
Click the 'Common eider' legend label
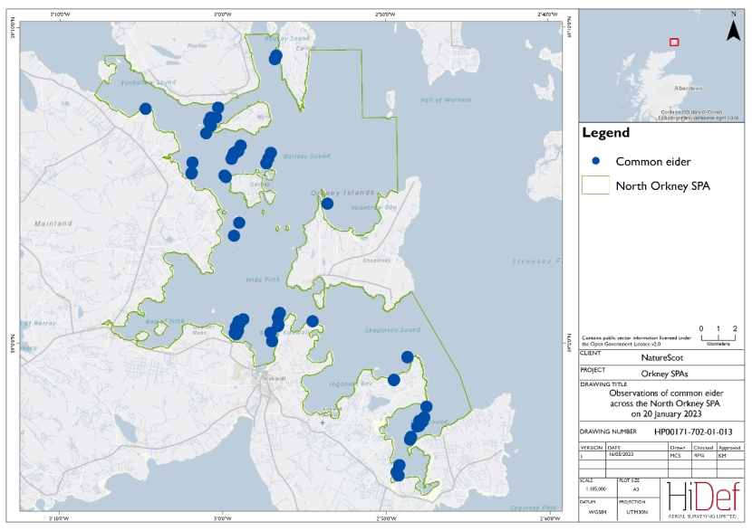coord(653,161)
